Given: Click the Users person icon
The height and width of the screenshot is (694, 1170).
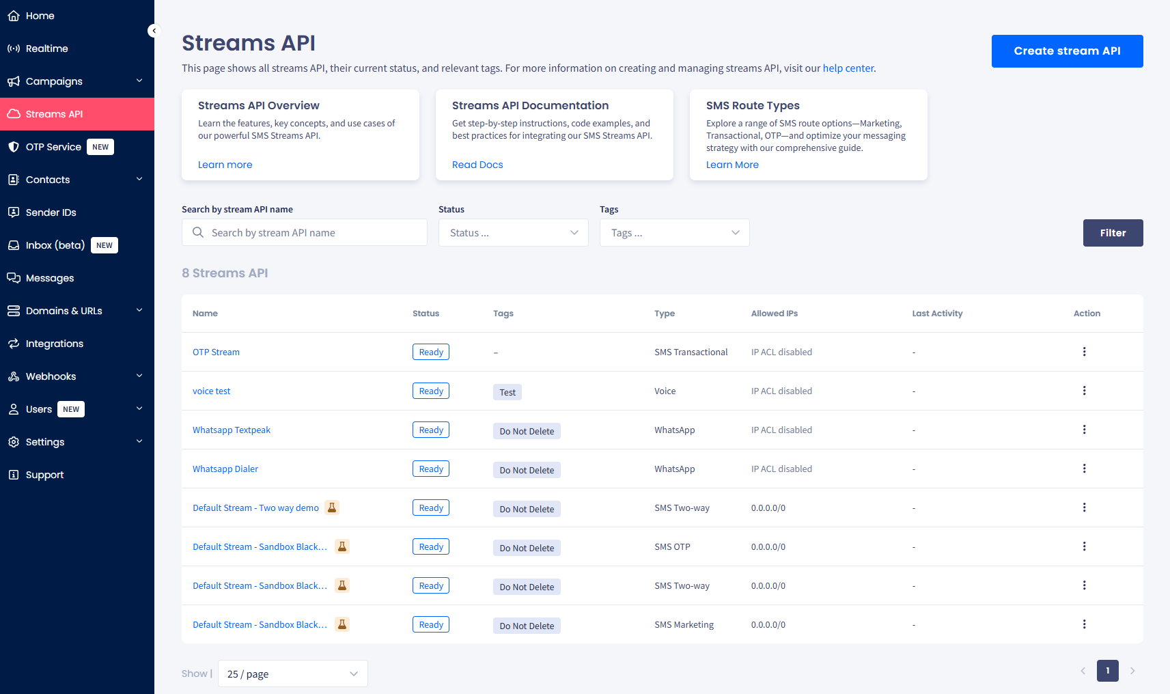Looking at the screenshot, I should coord(14,409).
